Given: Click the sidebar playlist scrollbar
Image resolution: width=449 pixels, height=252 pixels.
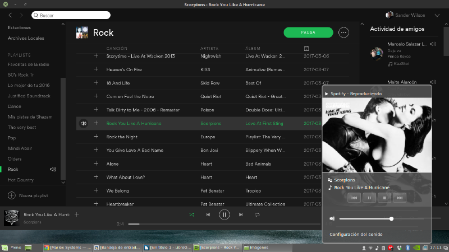Looking at the screenshot, I should tap(63, 129).
